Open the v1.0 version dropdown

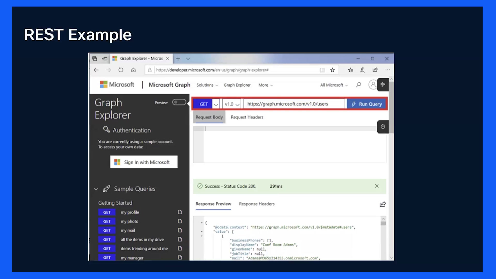coord(232,104)
